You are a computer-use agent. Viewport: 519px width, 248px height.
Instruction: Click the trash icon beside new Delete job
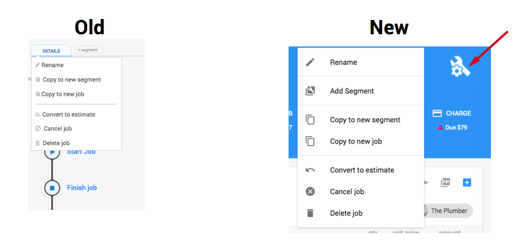[310, 213]
